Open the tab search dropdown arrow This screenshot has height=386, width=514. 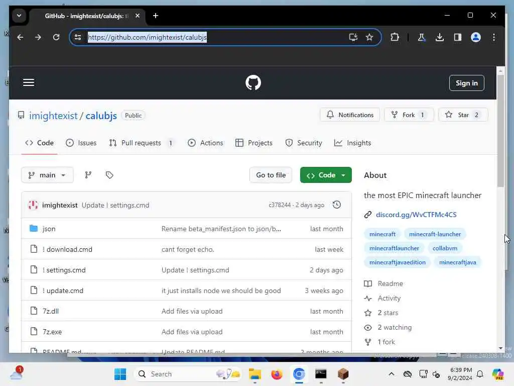coord(19,16)
